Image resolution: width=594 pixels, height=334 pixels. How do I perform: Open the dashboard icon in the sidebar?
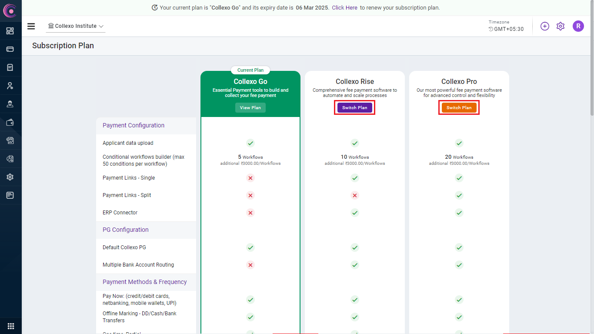click(10, 31)
